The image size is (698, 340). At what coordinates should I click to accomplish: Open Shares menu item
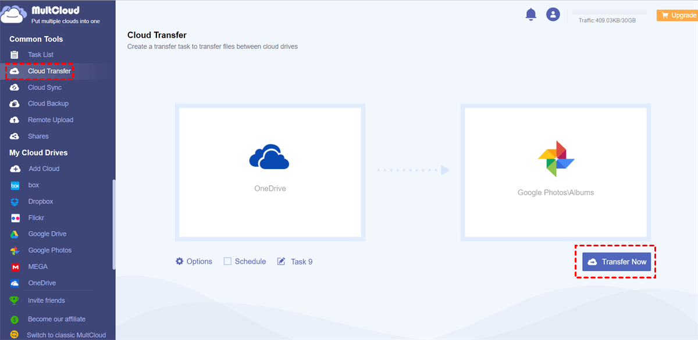[38, 136]
